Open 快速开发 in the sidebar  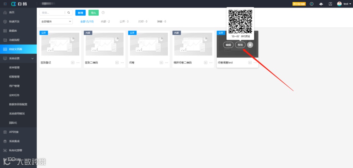pyautogui.click(x=18, y=22)
